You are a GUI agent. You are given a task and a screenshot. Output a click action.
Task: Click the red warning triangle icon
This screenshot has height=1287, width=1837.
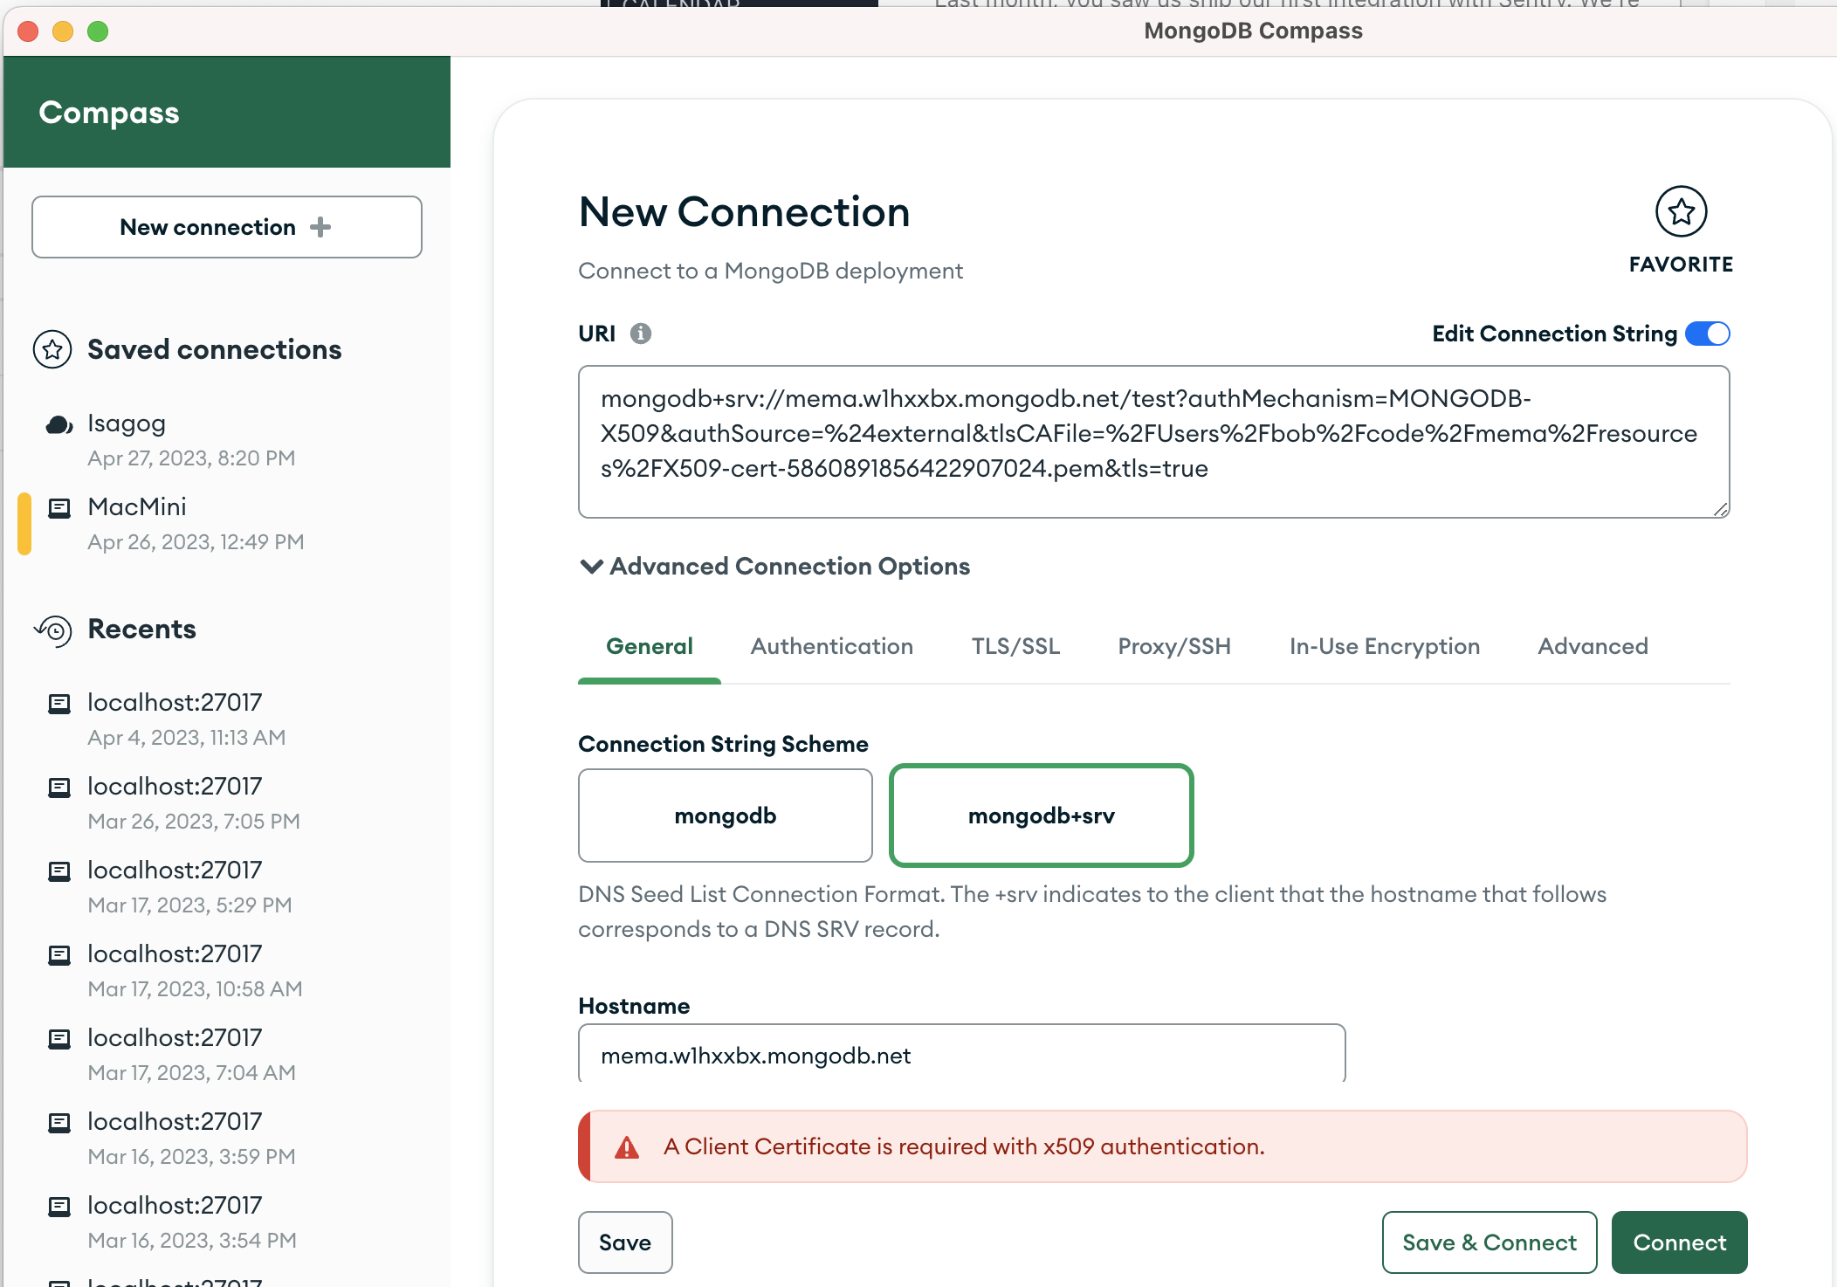627,1147
